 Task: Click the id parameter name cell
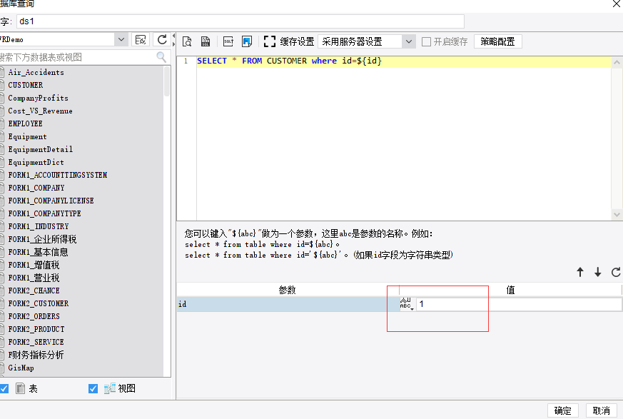288,304
